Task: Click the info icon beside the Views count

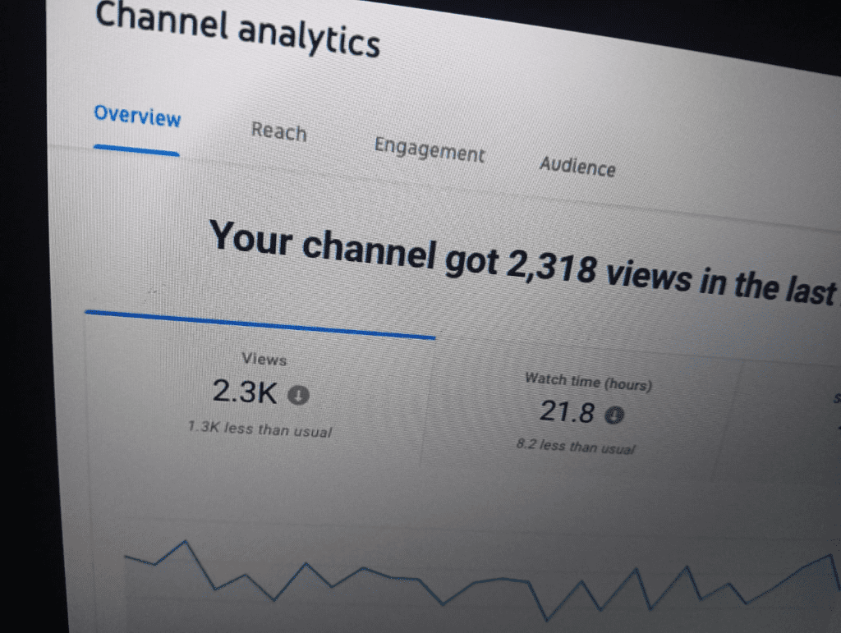Action: 297,394
